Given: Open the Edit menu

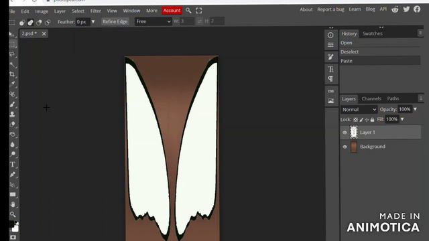Looking at the screenshot, I should pyautogui.click(x=25, y=11).
